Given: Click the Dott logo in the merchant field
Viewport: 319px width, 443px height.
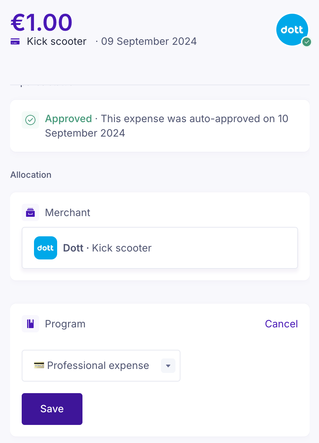Looking at the screenshot, I should click(x=46, y=248).
